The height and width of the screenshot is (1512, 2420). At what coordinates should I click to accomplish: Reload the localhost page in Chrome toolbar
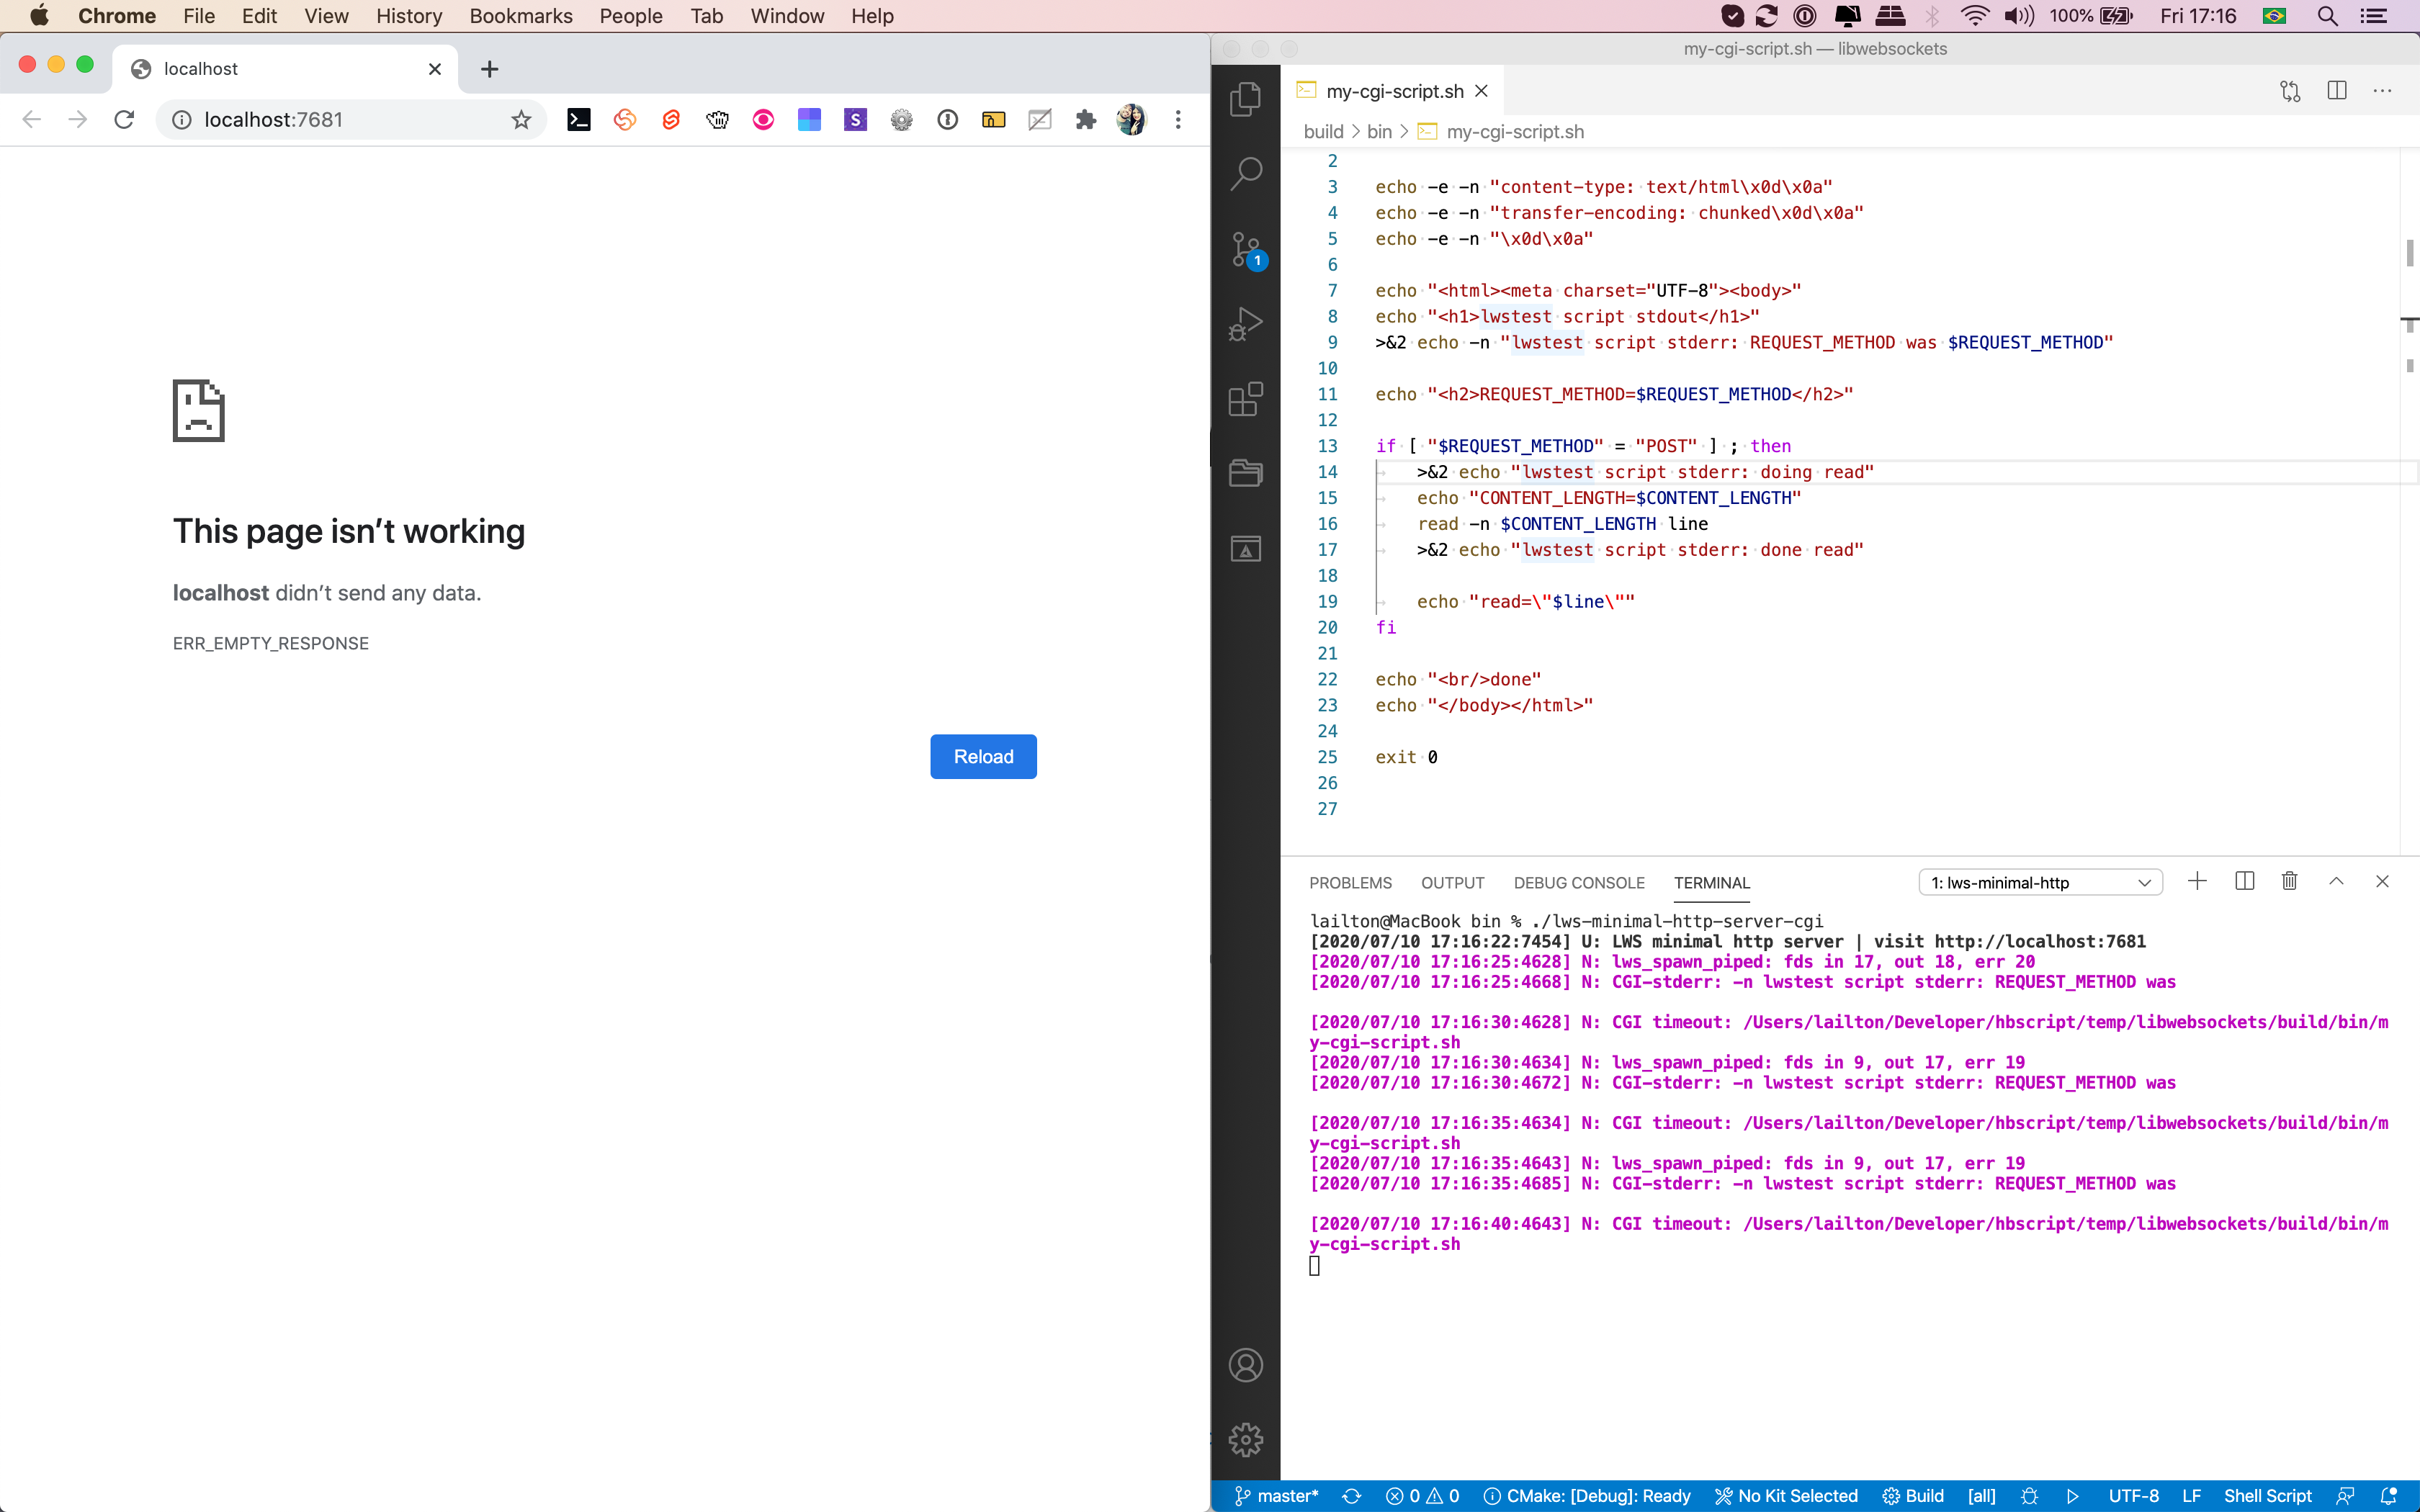click(x=124, y=120)
